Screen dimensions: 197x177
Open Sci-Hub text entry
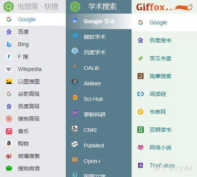tap(93, 99)
